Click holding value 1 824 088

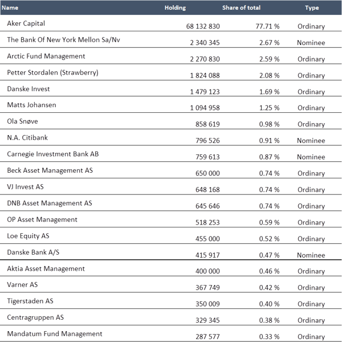pos(205,75)
